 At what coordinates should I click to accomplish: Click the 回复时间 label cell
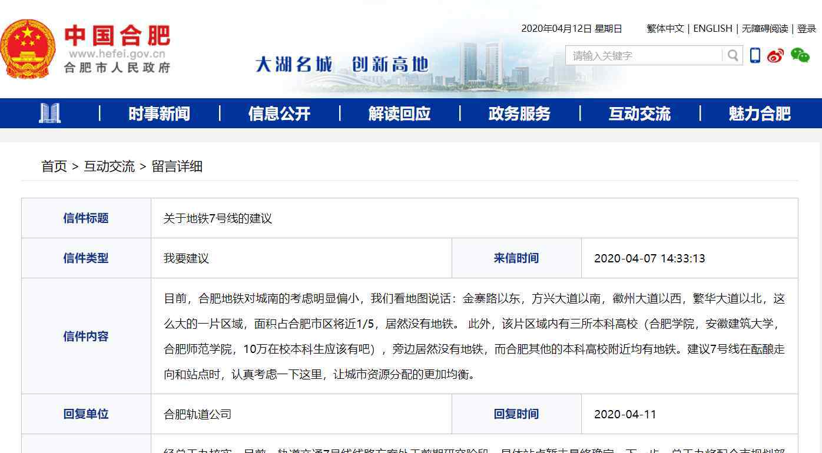click(x=516, y=414)
